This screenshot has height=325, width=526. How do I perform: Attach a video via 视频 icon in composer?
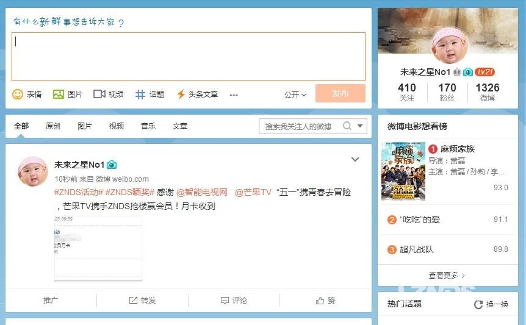pyautogui.click(x=109, y=94)
